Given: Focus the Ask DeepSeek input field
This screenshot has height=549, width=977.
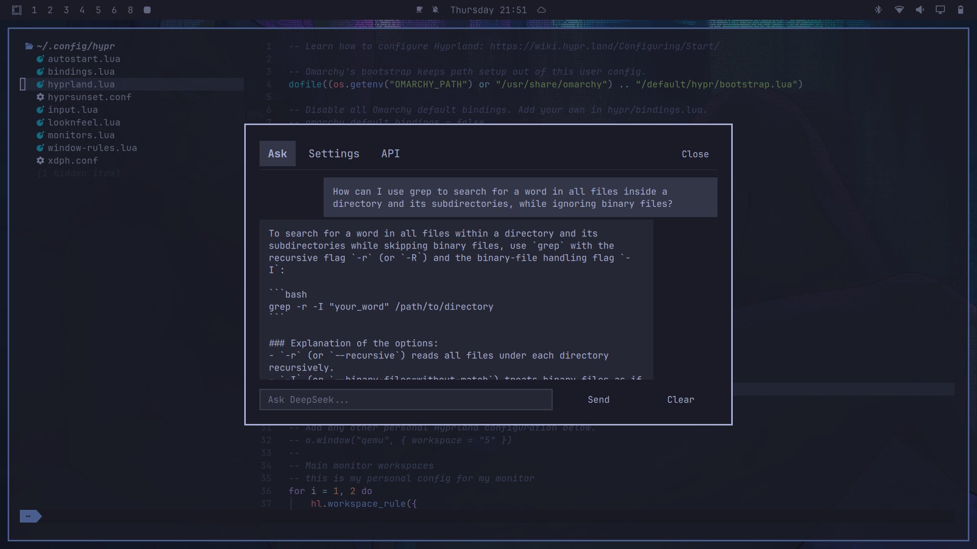Looking at the screenshot, I should (406, 400).
